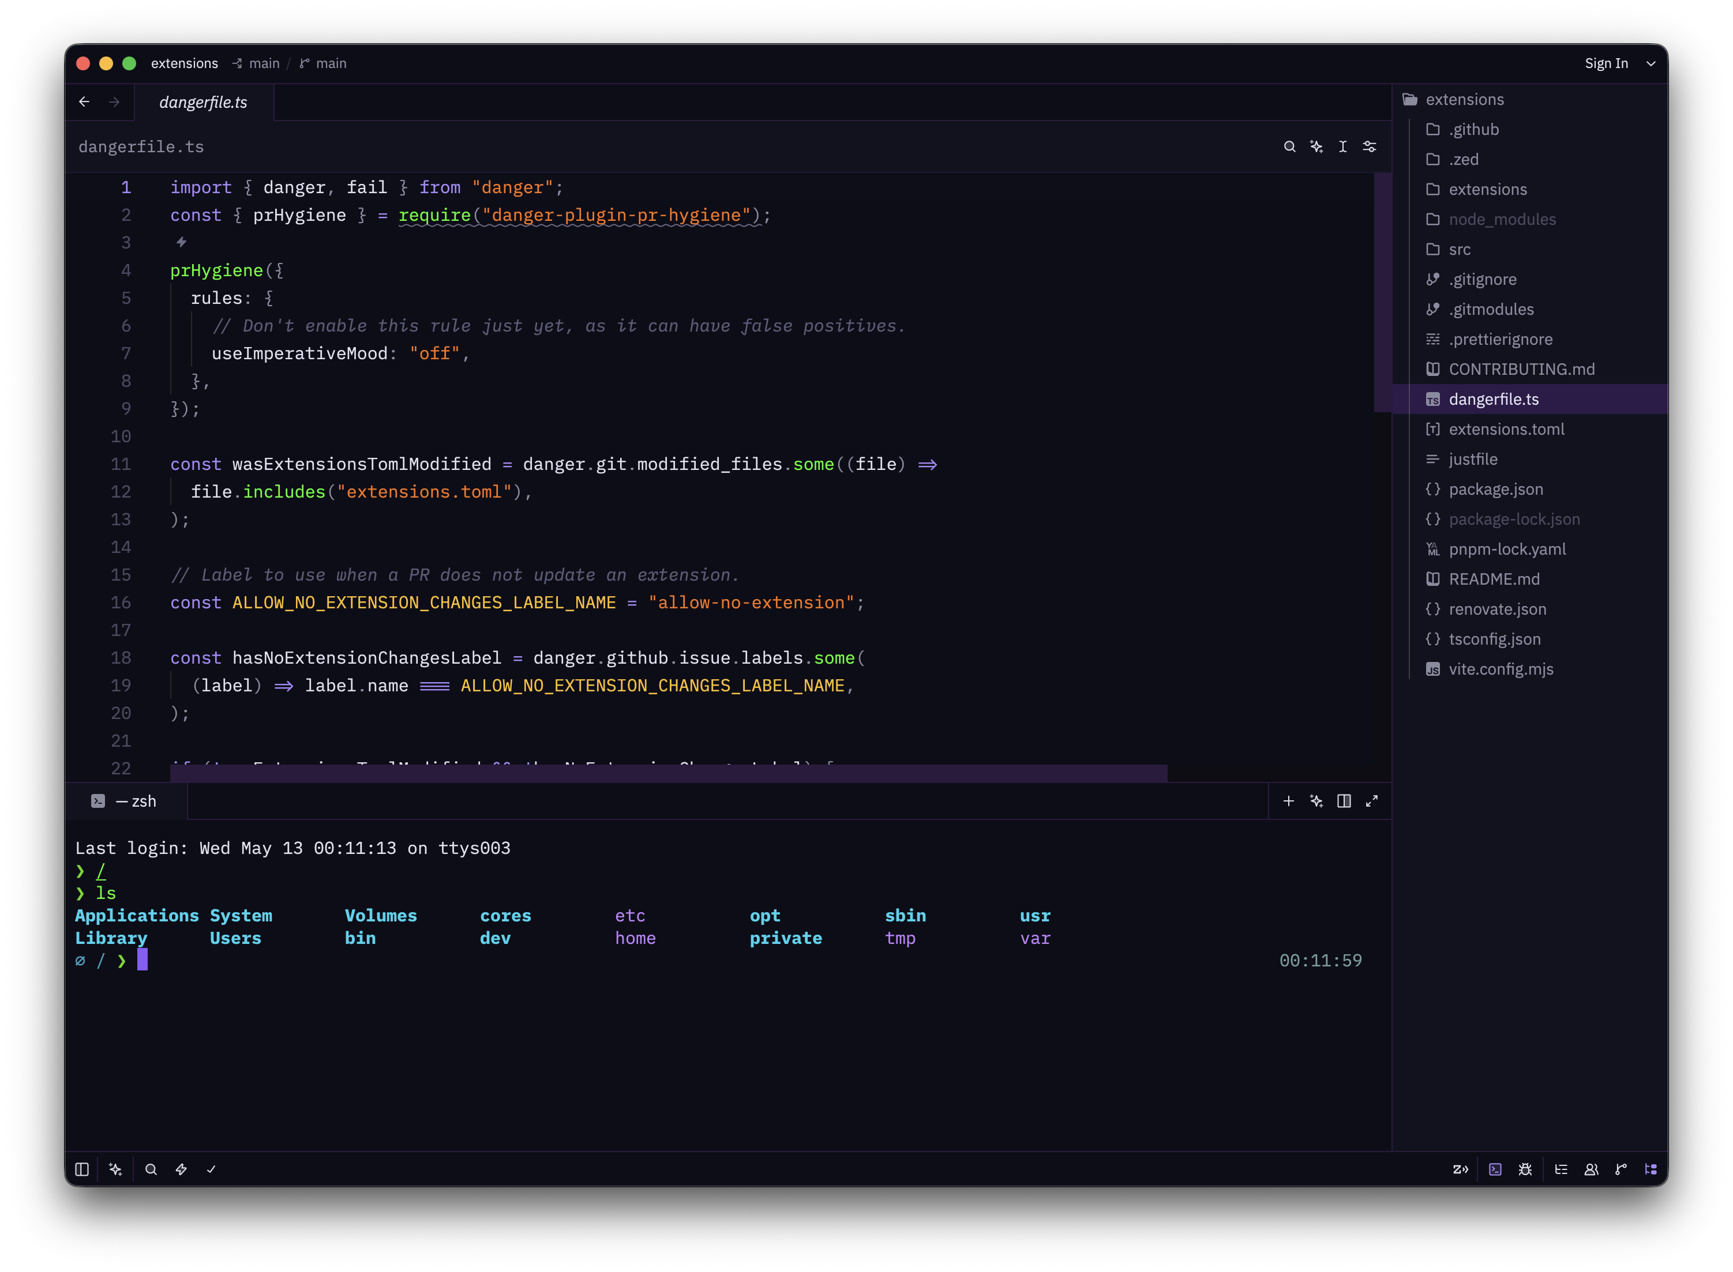This screenshot has height=1272, width=1733.
Task: Toggle left dock panel in status bar
Action: 82,1169
